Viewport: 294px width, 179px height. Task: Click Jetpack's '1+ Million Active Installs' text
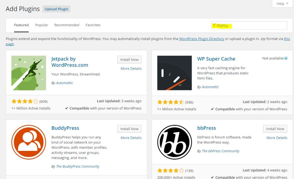pyautogui.click(x=31, y=108)
